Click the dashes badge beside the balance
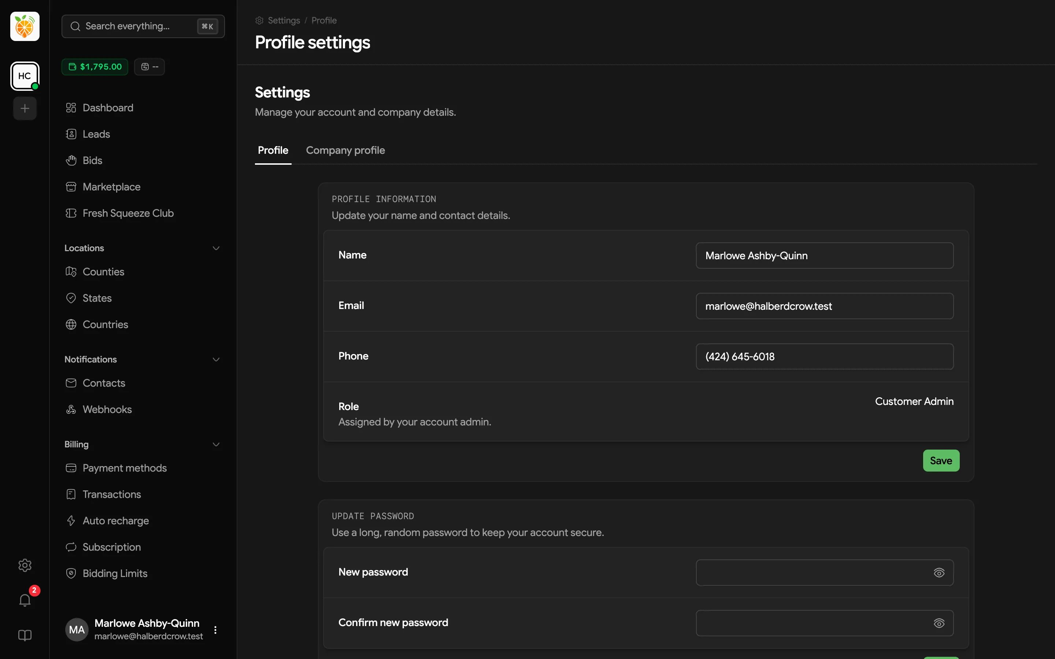The height and width of the screenshot is (659, 1055). coord(149,67)
